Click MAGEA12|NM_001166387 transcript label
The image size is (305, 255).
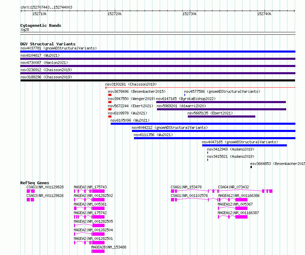pos(238,213)
